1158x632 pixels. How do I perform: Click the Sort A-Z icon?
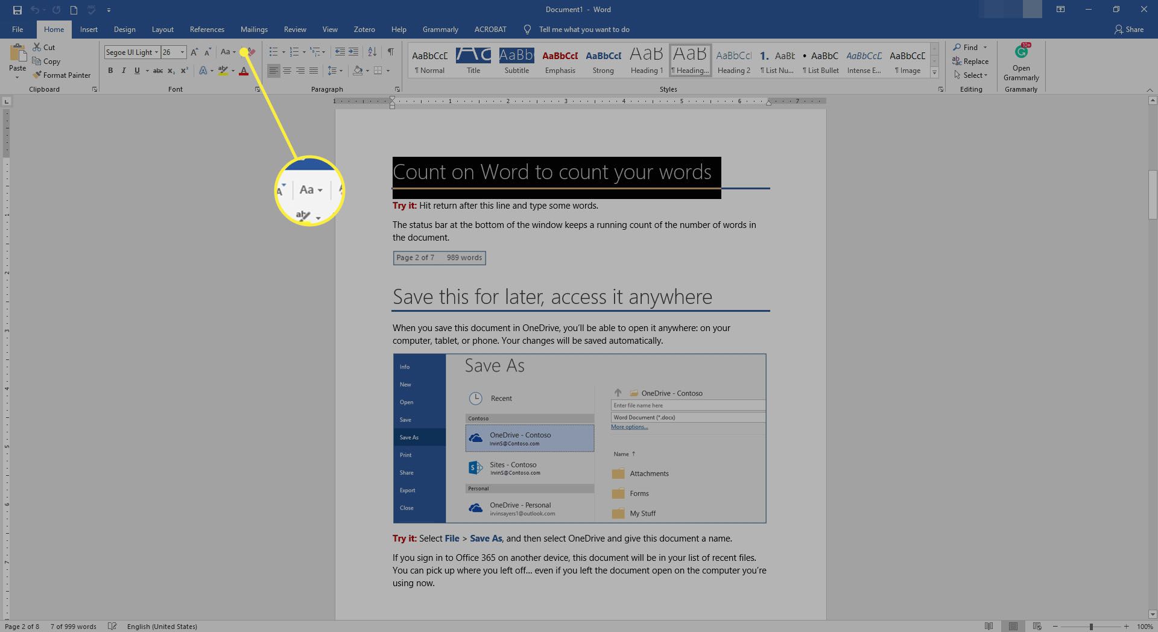(372, 52)
